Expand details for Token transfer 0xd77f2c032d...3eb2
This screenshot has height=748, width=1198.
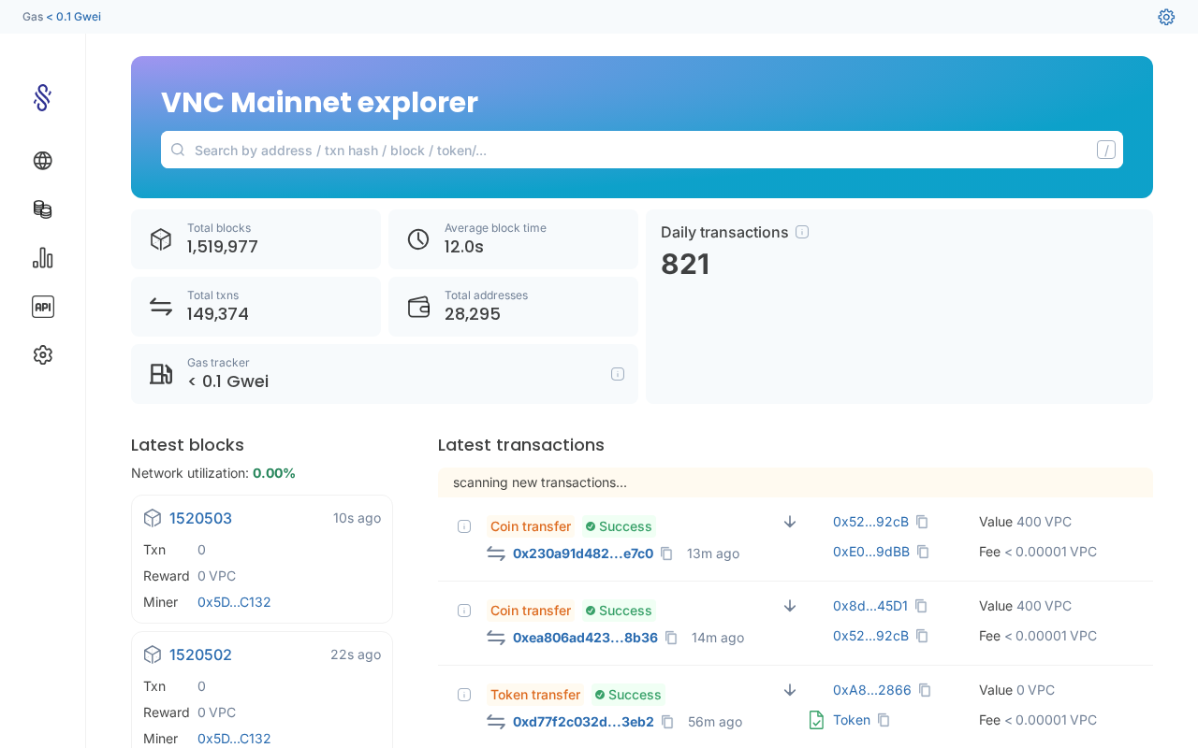tap(464, 695)
